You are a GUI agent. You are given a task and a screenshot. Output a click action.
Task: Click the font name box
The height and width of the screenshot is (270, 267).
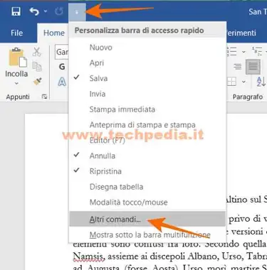pos(62,51)
